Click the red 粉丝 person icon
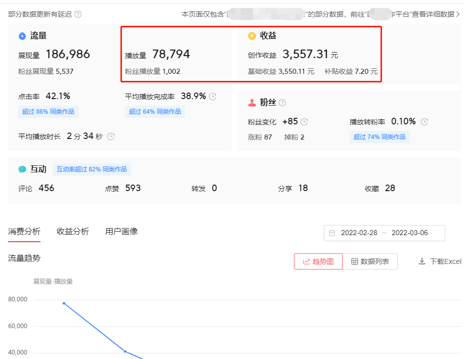The width and height of the screenshot is (464, 359). tap(252, 103)
